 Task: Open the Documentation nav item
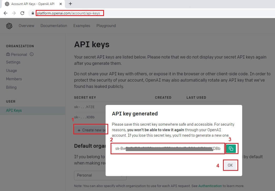[x=54, y=26]
